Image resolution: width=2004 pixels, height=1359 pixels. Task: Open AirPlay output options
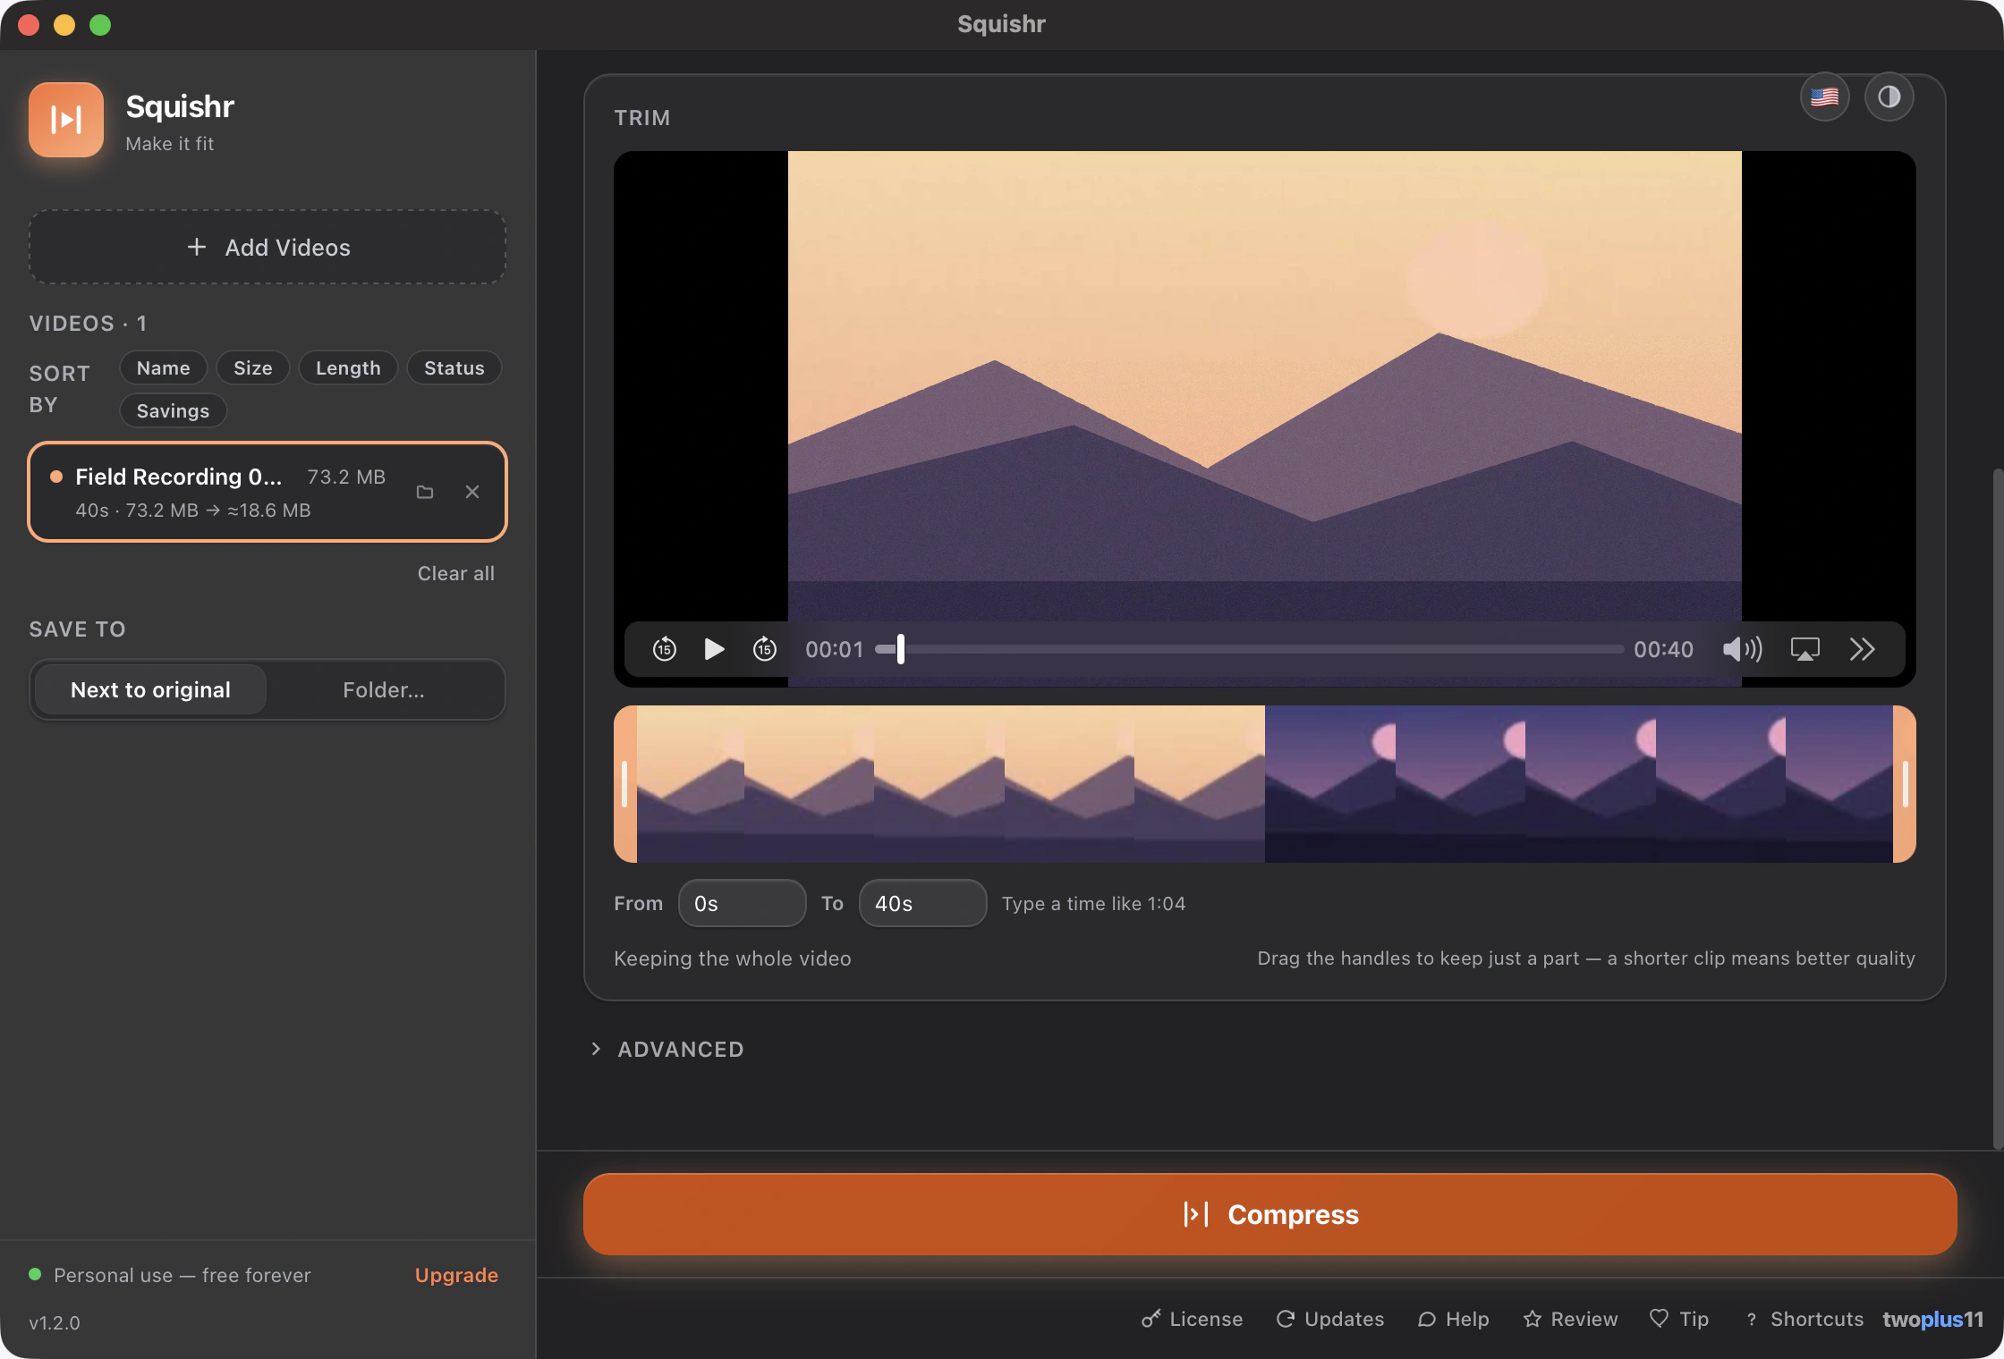click(x=1804, y=649)
